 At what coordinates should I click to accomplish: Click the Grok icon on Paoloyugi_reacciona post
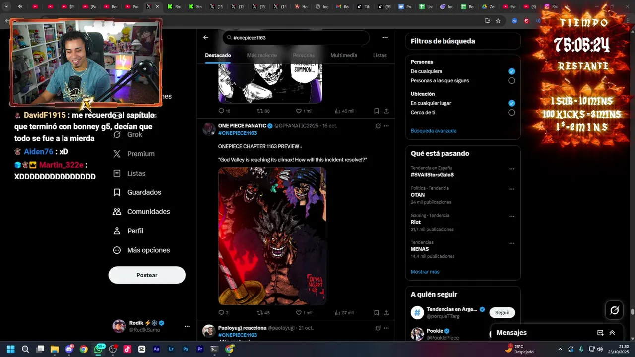[378, 328]
